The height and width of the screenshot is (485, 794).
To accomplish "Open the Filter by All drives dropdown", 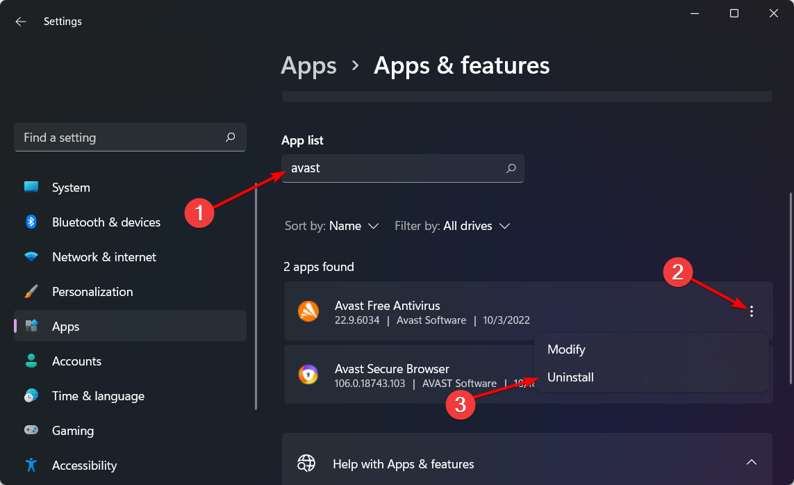I will click(x=453, y=226).
